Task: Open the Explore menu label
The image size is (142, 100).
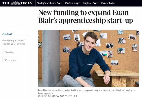Action: pos(87,3)
